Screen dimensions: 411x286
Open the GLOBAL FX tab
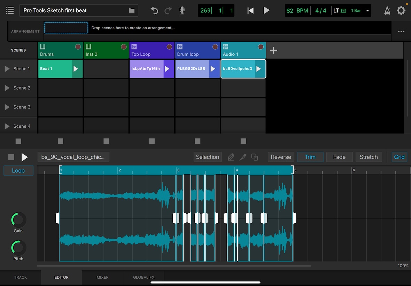(x=144, y=277)
